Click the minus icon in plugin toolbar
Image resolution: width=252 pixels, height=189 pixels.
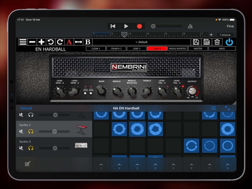pos(32,42)
